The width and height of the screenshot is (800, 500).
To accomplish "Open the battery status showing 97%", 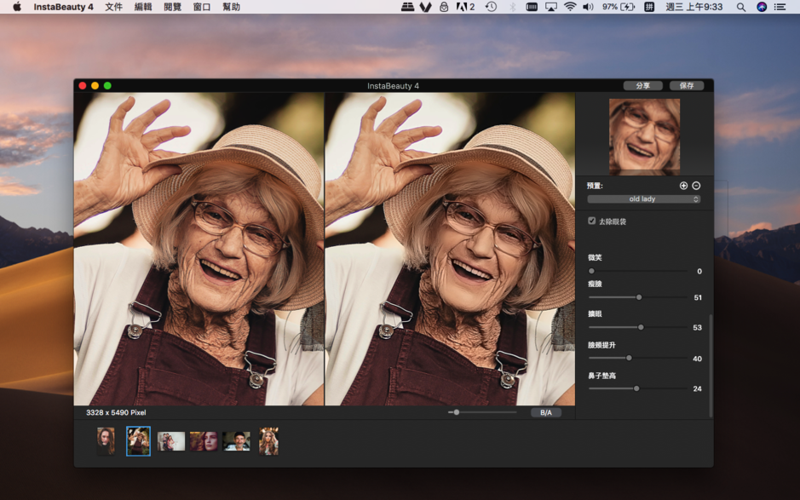I will coord(618,8).
